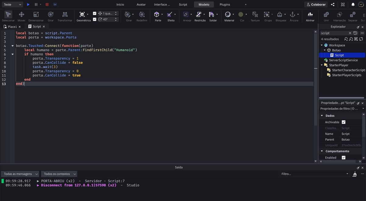This screenshot has width=366, height=201.
Task: Clear the Explorador search text
Action: (350, 33)
